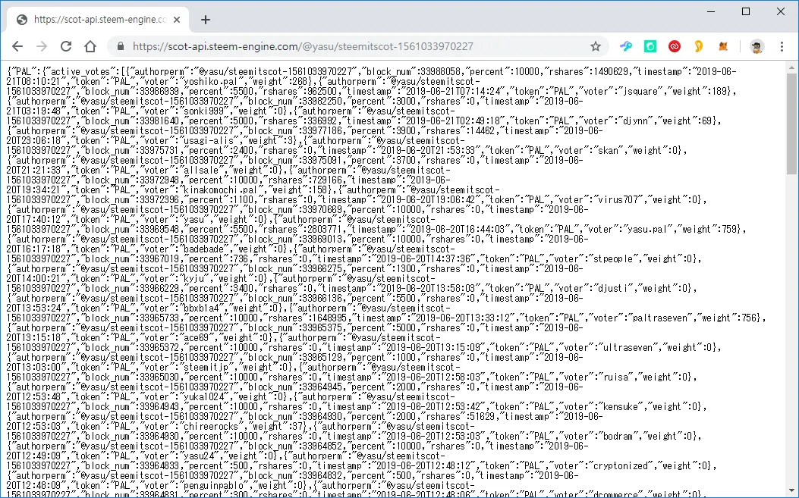The height and width of the screenshot is (498, 799).
Task: Open the green chat-bubble extension icon
Action: [650, 46]
